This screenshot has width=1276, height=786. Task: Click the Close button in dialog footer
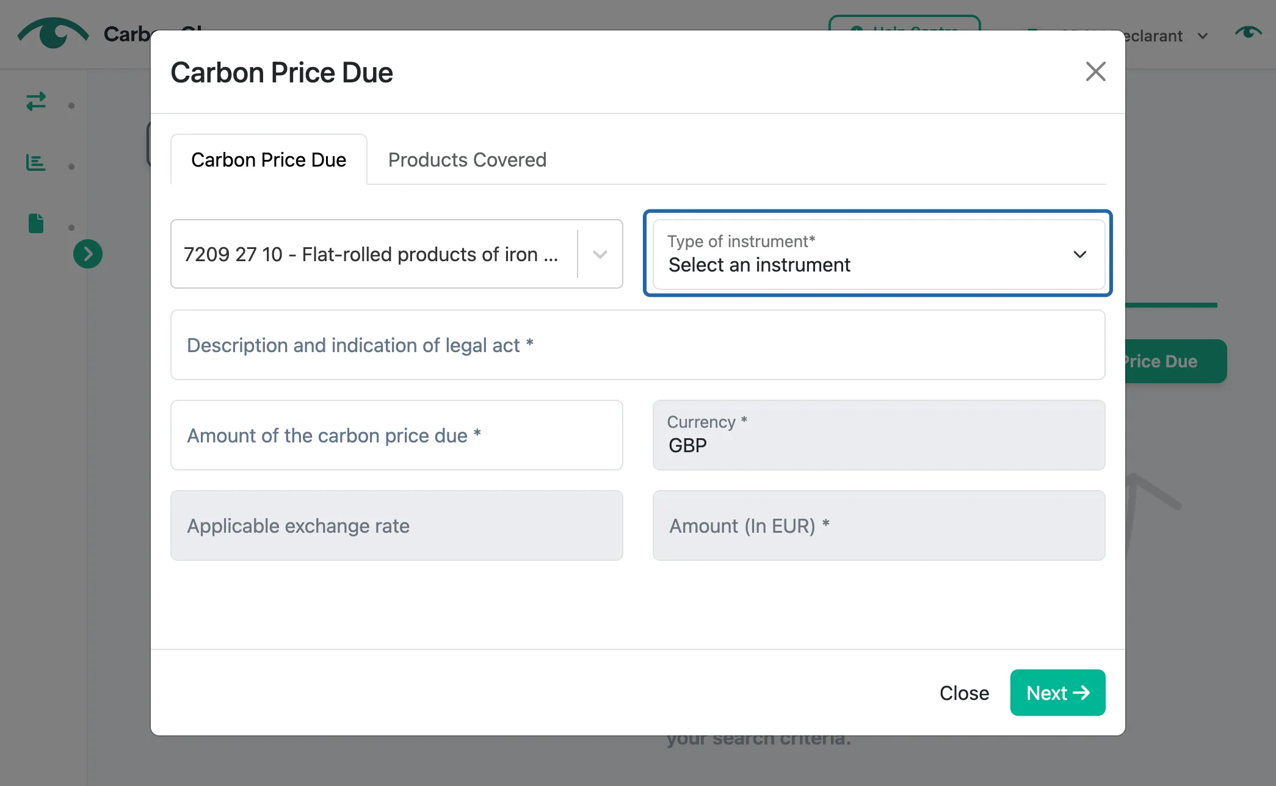964,693
